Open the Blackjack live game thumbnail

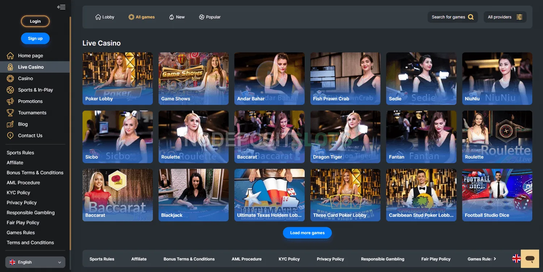pyautogui.click(x=193, y=195)
